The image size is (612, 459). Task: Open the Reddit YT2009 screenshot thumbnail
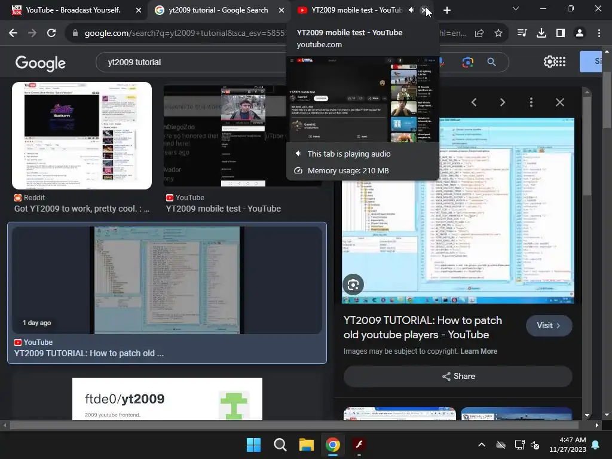coord(82,136)
